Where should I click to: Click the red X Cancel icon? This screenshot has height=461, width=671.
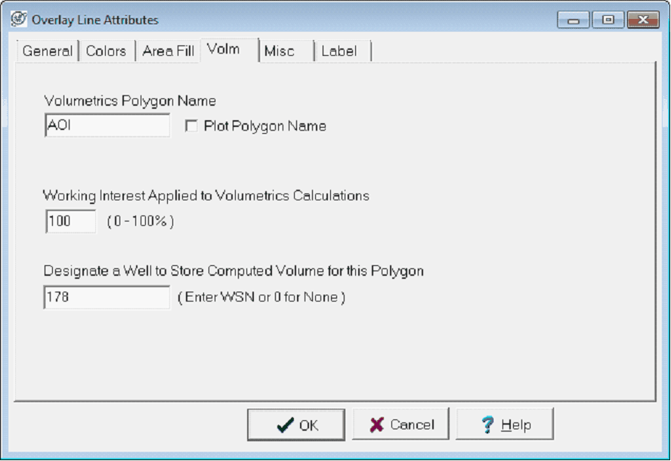point(376,425)
